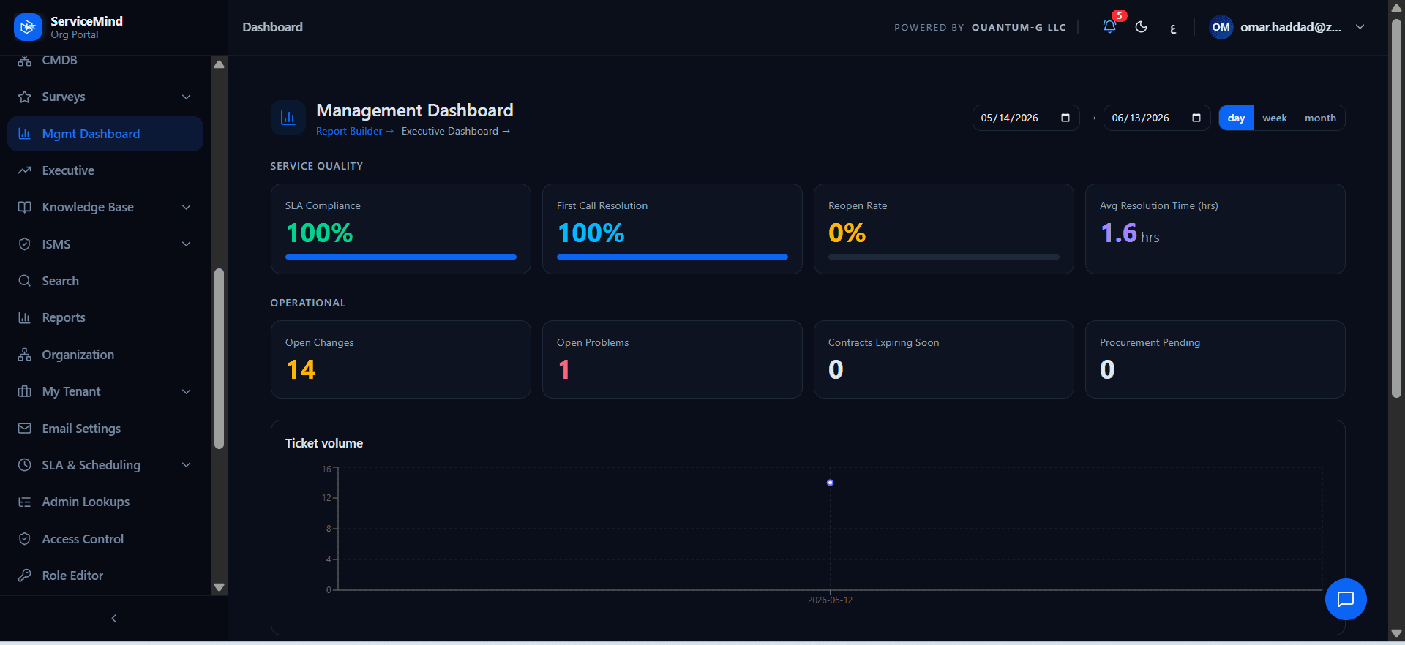This screenshot has width=1405, height=645.
Task: Open Access Control in sidebar
Action: [x=105, y=539]
